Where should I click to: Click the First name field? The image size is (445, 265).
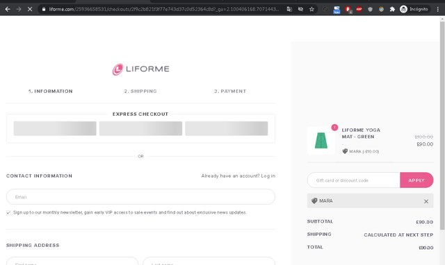click(x=72, y=262)
